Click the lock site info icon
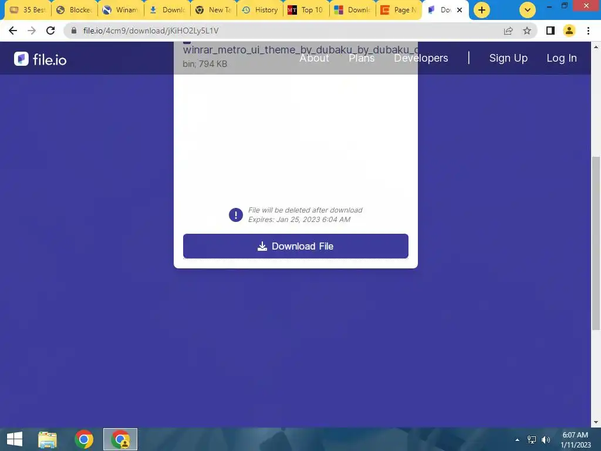This screenshot has height=451, width=601. pos(74,31)
